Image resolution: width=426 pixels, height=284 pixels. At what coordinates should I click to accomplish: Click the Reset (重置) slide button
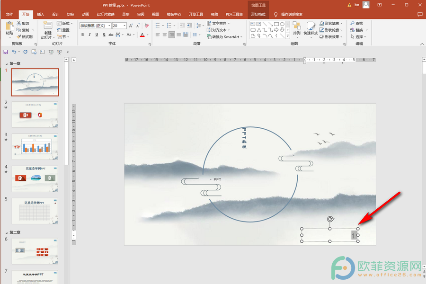[63, 30]
